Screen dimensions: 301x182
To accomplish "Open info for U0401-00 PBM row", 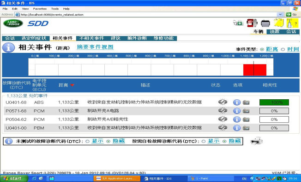I will [x=237, y=128].
